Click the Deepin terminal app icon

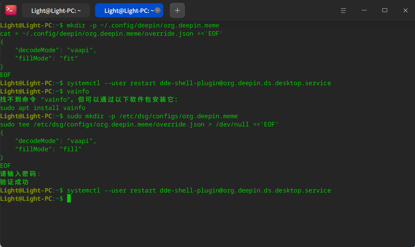pos(11,10)
